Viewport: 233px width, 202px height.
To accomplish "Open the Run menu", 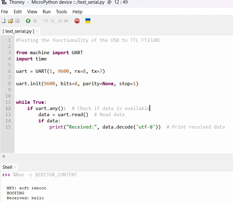I will (46, 12).
